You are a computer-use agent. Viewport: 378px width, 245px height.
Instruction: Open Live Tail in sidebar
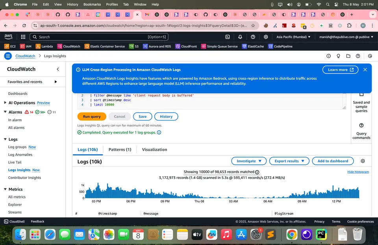click(x=15, y=162)
